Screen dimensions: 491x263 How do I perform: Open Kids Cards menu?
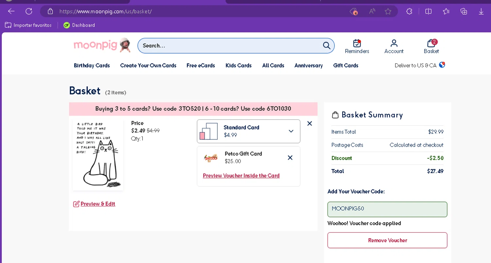(239, 65)
